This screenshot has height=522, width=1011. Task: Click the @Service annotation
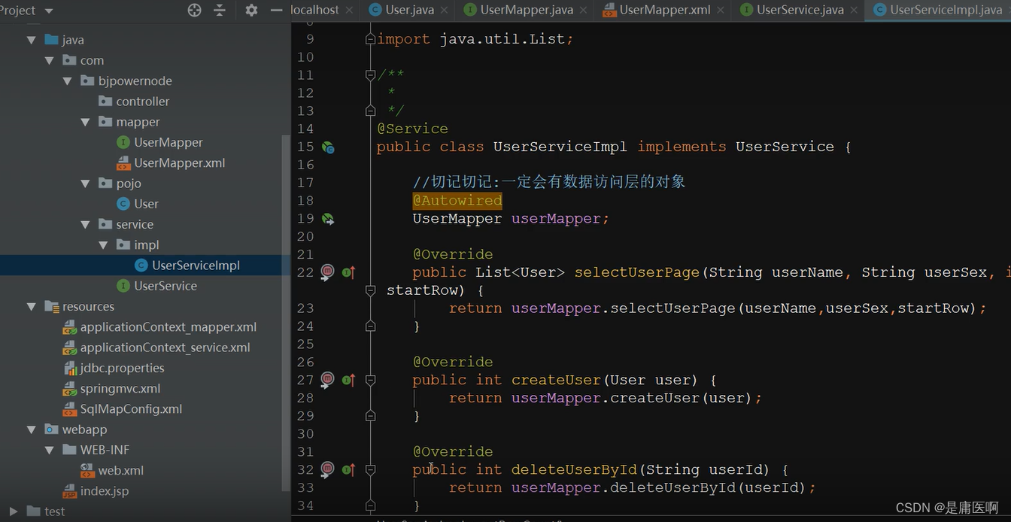coord(412,129)
